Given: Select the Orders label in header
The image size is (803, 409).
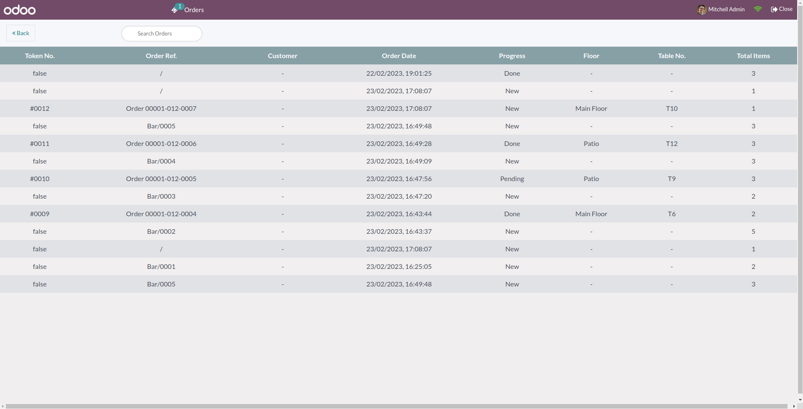Looking at the screenshot, I should pyautogui.click(x=194, y=10).
